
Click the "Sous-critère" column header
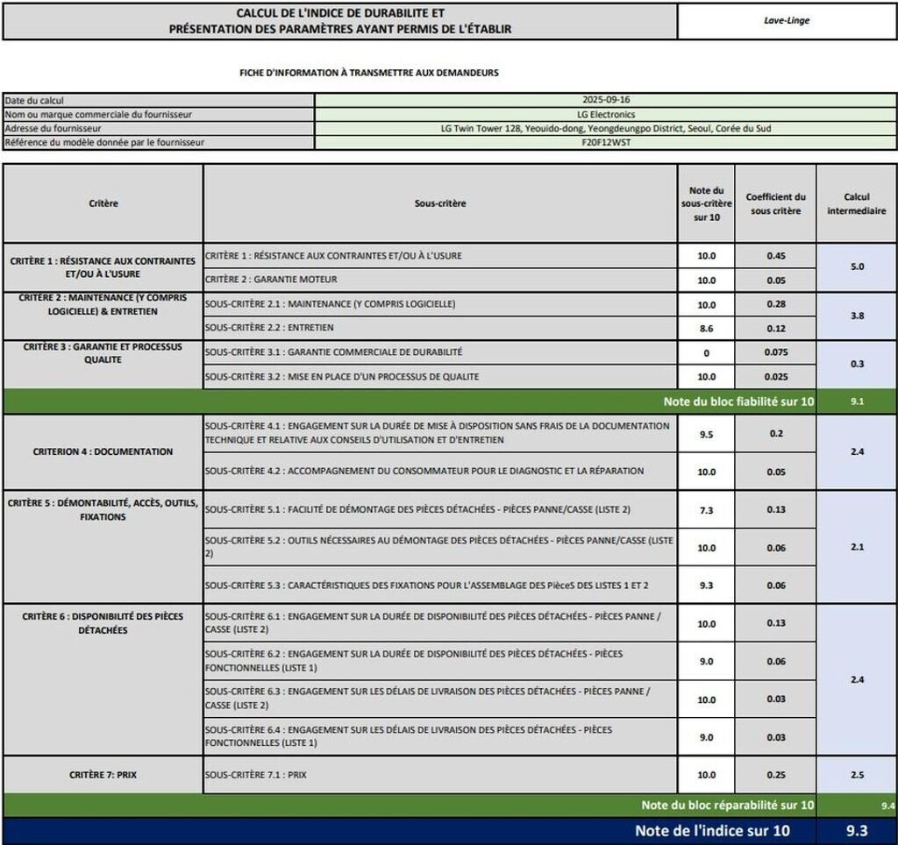(440, 203)
